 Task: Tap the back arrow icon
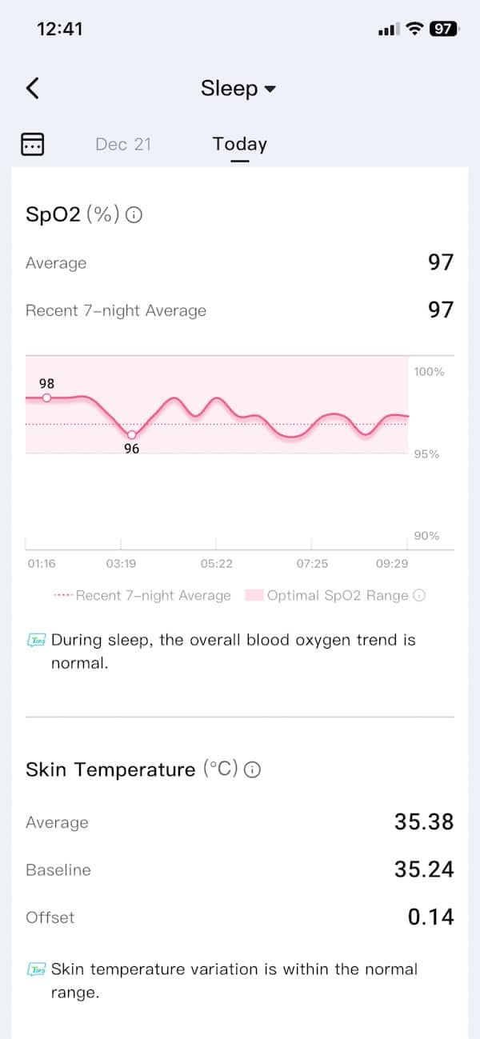[x=33, y=88]
